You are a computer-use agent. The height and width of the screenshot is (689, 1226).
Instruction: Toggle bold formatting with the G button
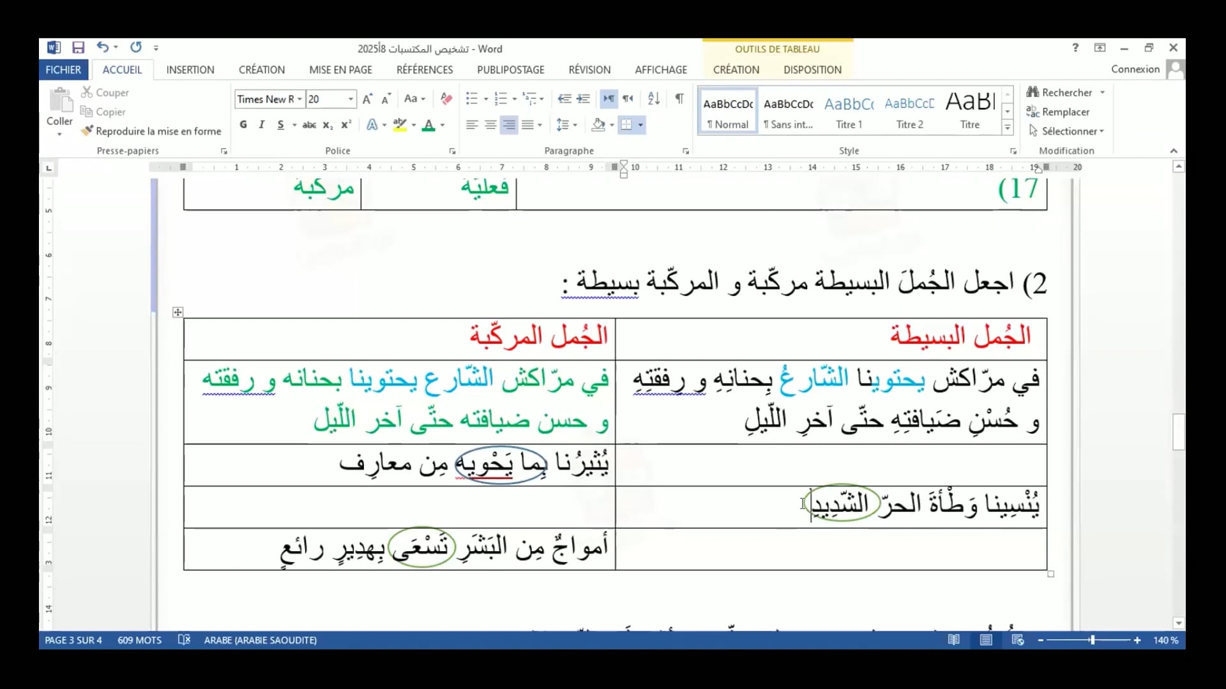[x=243, y=125]
